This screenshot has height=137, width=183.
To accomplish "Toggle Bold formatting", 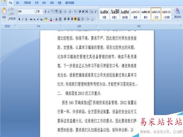I will (19, 19).
